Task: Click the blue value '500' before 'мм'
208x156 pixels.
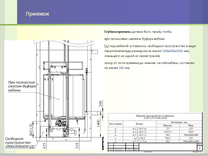Action: (x=121, y=68)
